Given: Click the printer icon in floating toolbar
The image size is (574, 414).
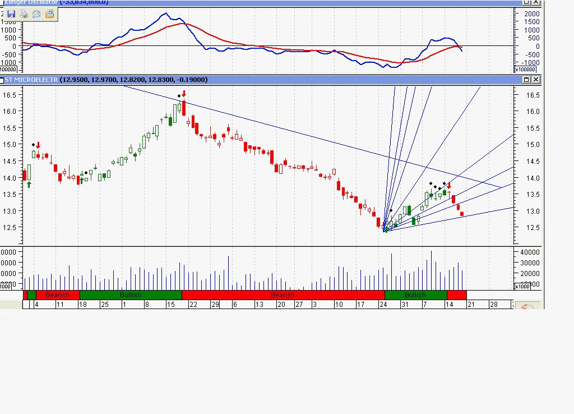Looking at the screenshot, I should [x=24, y=14].
